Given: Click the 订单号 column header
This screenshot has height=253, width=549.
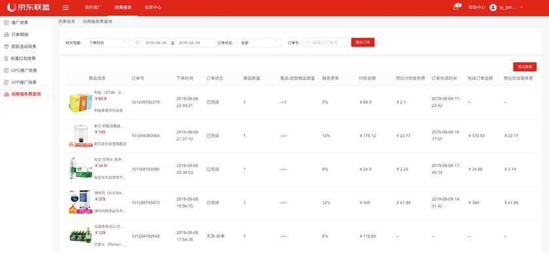Looking at the screenshot, I should click(138, 78).
